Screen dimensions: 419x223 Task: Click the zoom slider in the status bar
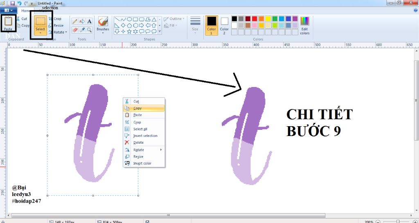click(398, 221)
